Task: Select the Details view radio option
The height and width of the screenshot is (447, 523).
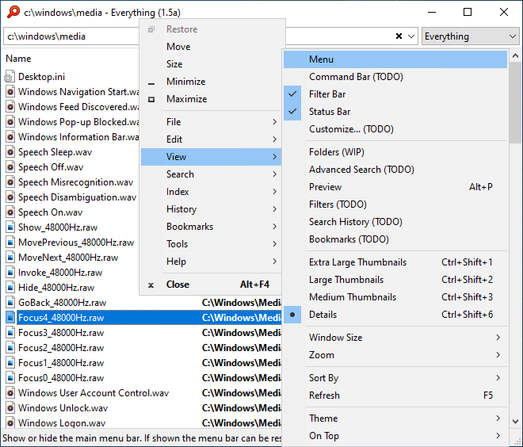Action: click(395, 315)
